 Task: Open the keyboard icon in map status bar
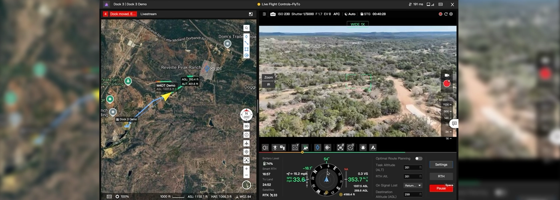109,196
